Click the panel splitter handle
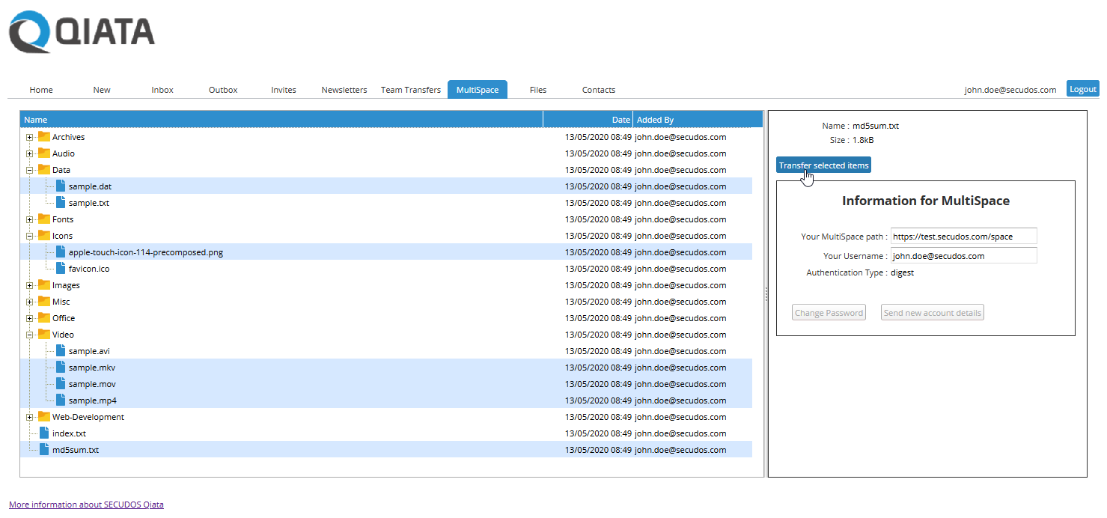This screenshot has height=518, width=1107. (x=766, y=294)
